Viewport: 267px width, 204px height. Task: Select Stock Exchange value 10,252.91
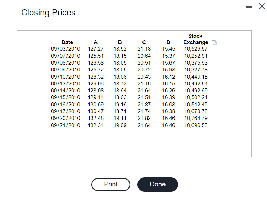click(x=196, y=56)
